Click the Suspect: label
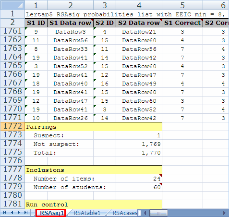This screenshot has width=229, height=217. [x=48, y=135]
